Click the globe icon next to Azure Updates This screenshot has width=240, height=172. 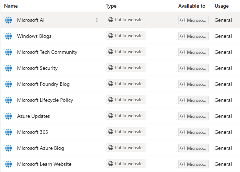pos(8,116)
